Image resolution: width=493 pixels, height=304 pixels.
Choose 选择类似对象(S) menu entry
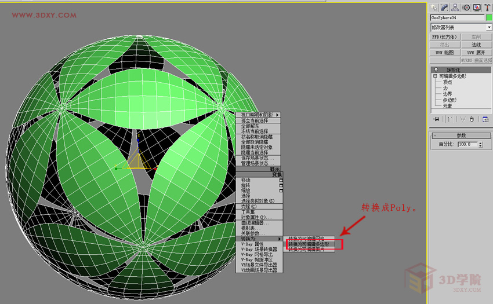(259, 201)
